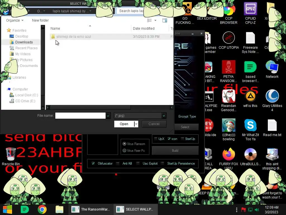The image size is (286, 215).
Task: Enable StartUp Persistence checkbox
Action: (x=163, y=163)
